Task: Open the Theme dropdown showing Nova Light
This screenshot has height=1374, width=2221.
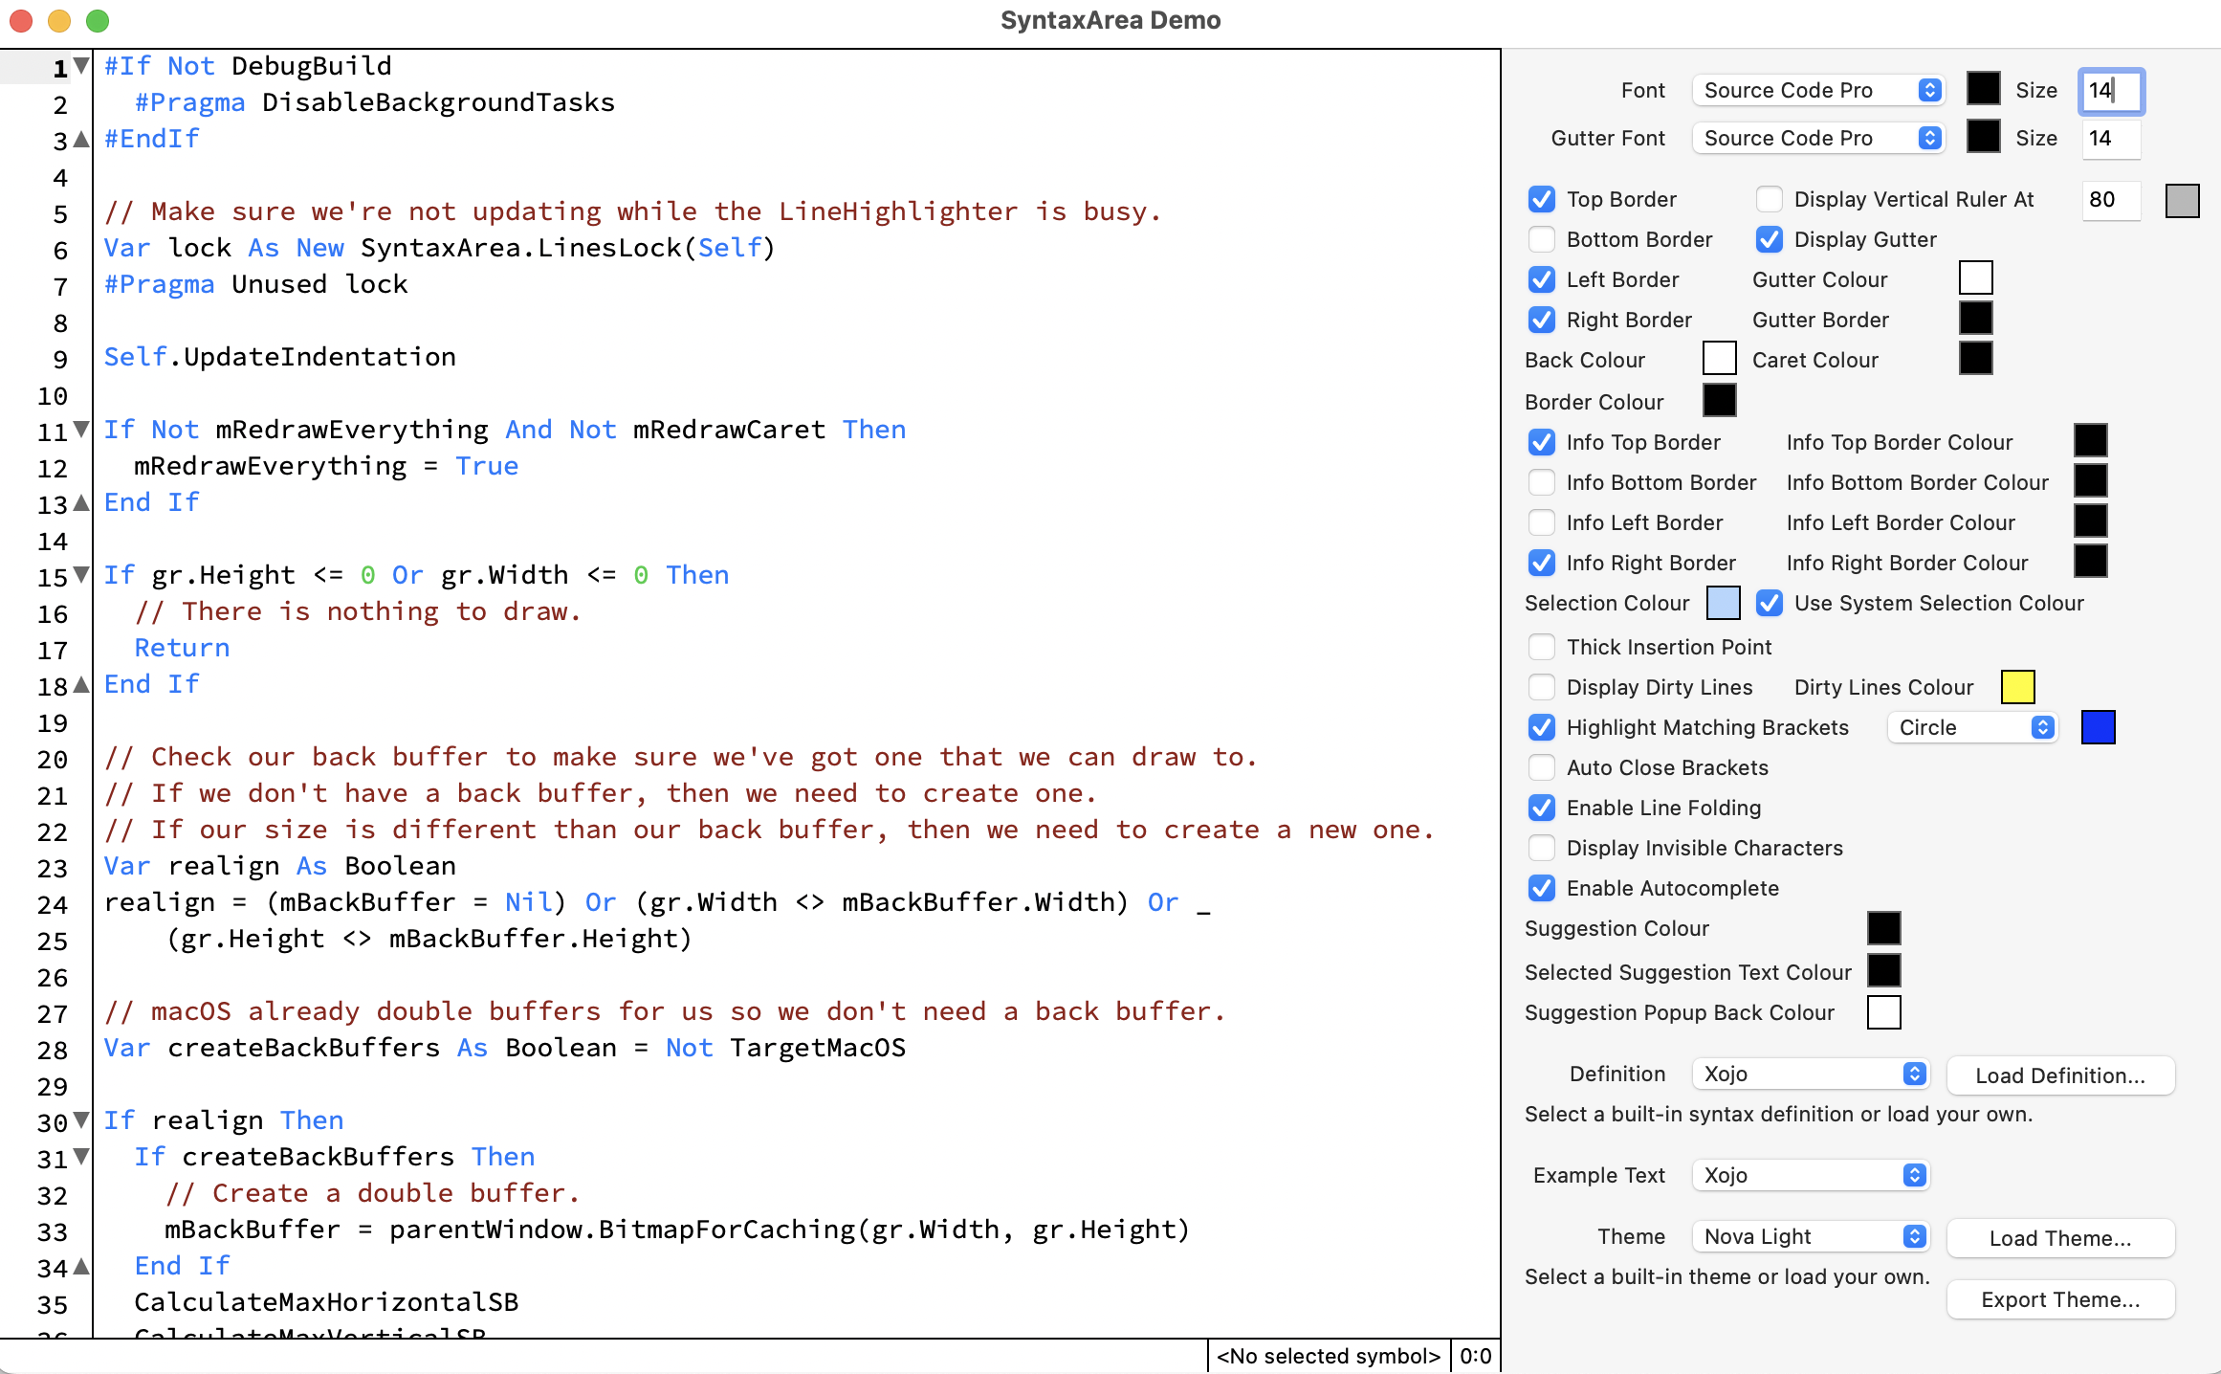Action: (1810, 1236)
